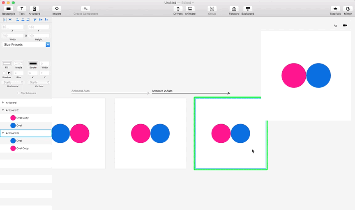The image size is (355, 210).
Task: Open the Stroke color swatch
Action: coord(33,64)
